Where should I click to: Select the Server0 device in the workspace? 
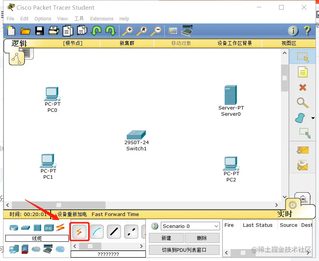click(x=230, y=95)
